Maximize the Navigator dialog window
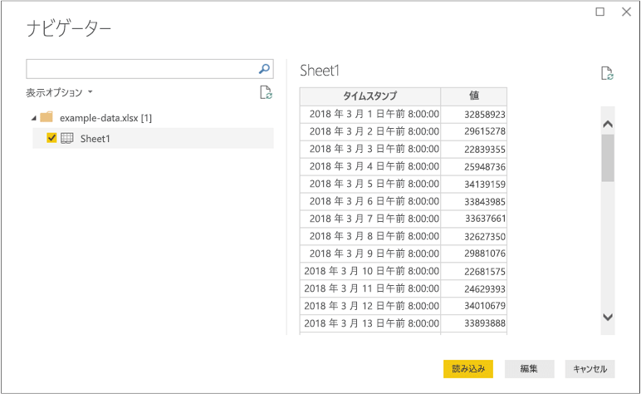Screen dimensions: 641x394 [600, 12]
